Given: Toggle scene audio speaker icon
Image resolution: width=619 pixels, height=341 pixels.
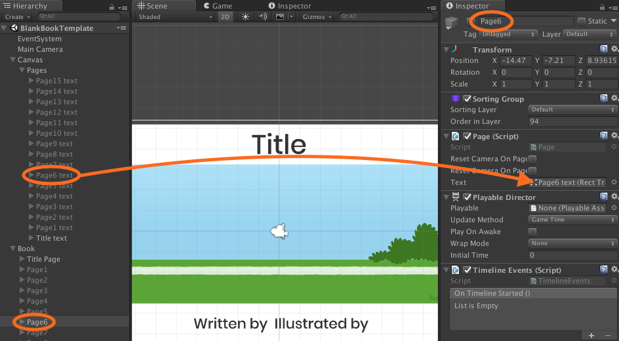Looking at the screenshot, I should tap(262, 16).
